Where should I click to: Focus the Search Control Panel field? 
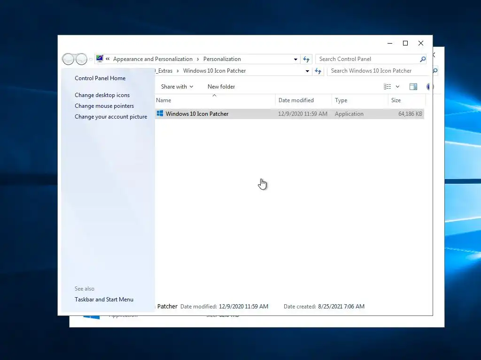pos(368,59)
